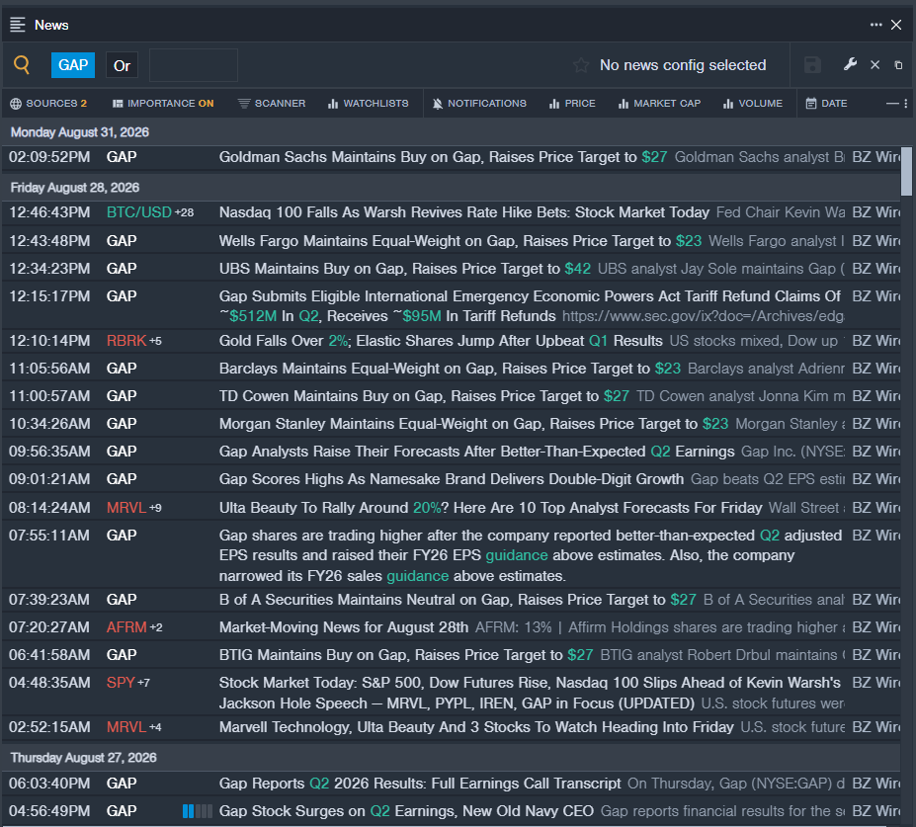916x827 pixels.
Task: Open the Gap Reports Q2 earnings transcript headline
Action: coord(419,784)
